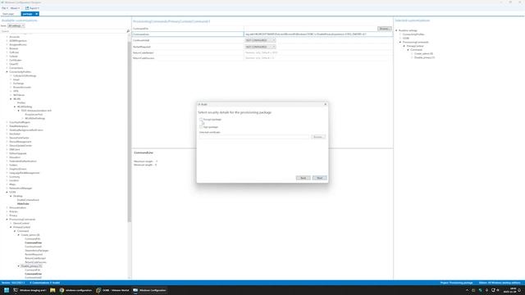Close the package tab

pyautogui.click(x=36, y=14)
